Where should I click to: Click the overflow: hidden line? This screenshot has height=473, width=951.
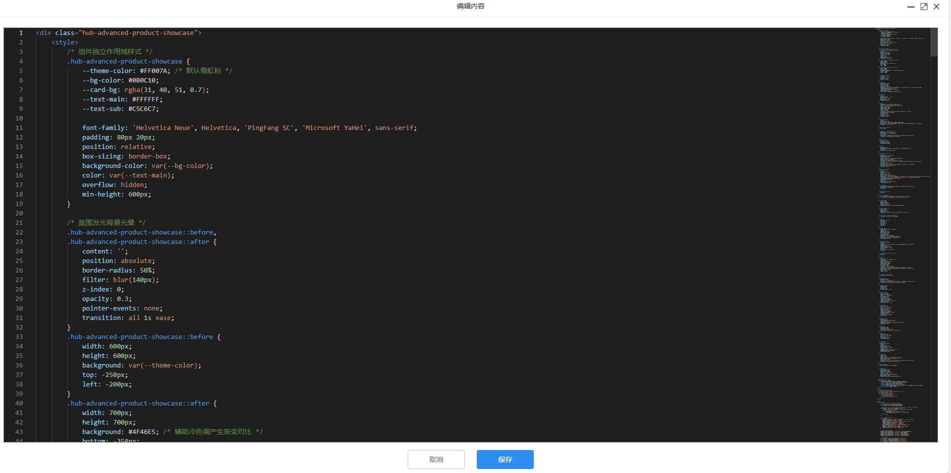(115, 185)
